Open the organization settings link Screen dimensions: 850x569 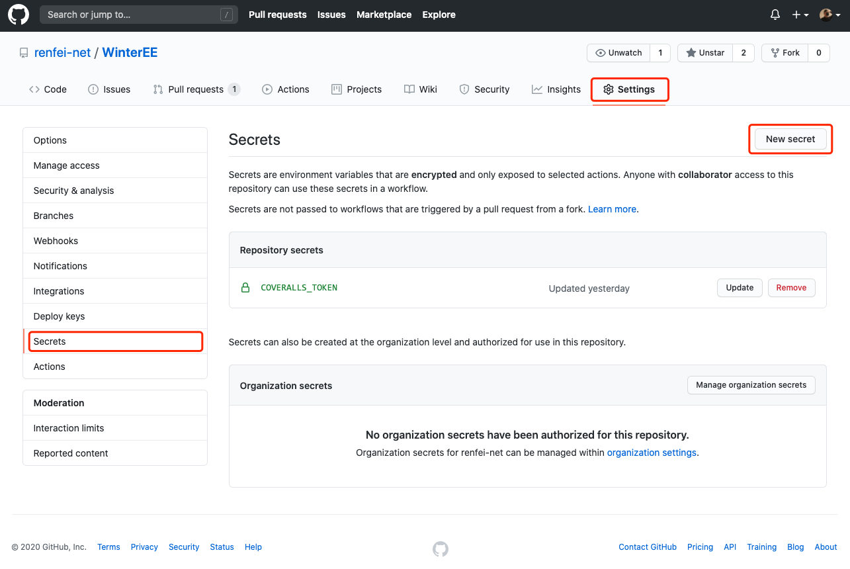(652, 453)
